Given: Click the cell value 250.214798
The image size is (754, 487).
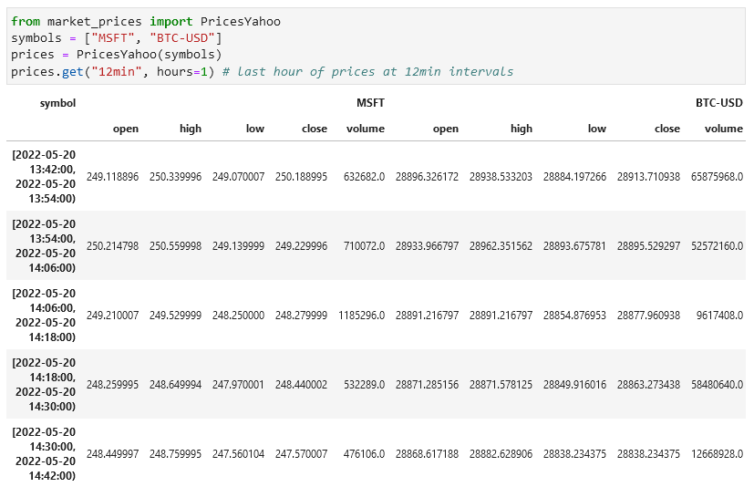Looking at the screenshot, I should pos(112,246).
